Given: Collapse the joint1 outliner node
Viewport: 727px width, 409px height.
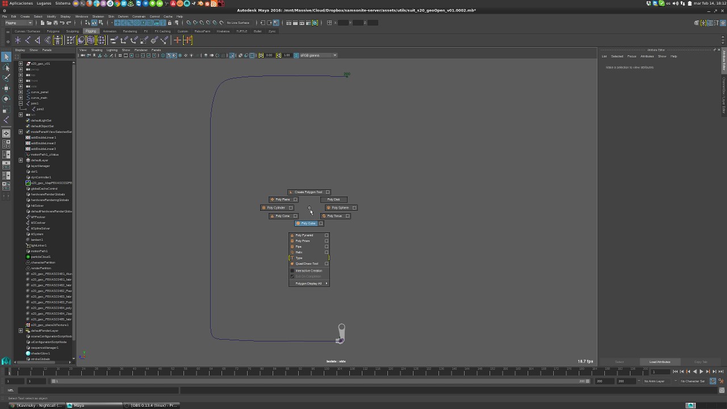Looking at the screenshot, I should coord(21,103).
